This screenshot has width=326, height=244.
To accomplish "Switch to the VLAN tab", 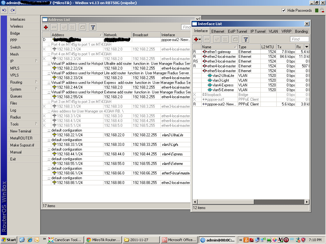I will (273, 31).
